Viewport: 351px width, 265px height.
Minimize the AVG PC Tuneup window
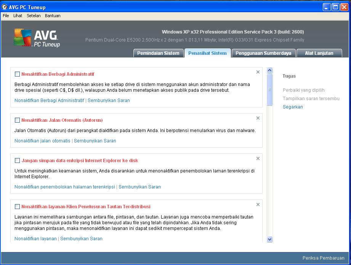click(327, 7)
